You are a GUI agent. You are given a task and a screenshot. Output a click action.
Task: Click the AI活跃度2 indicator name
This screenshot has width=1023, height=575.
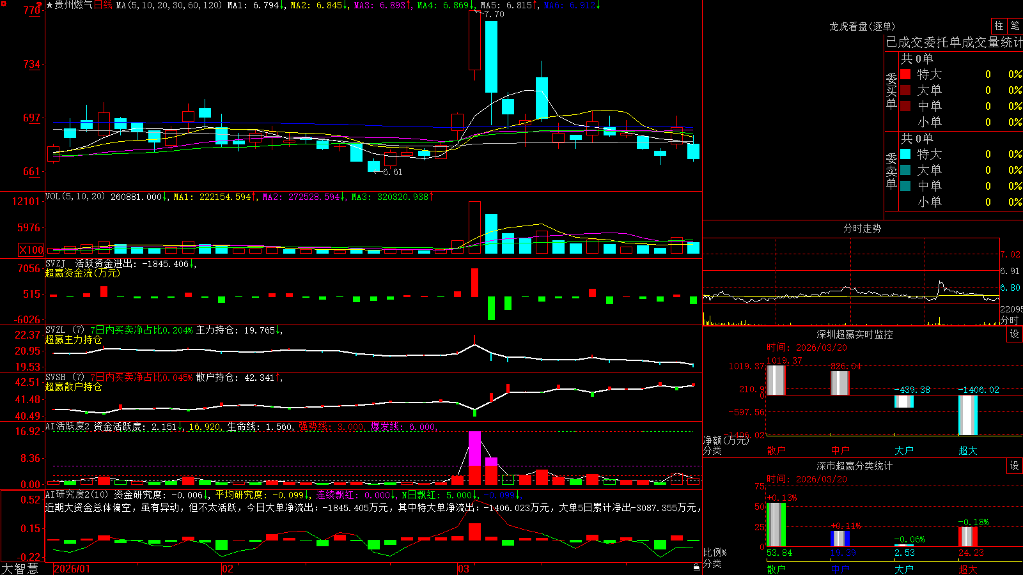click(x=68, y=426)
